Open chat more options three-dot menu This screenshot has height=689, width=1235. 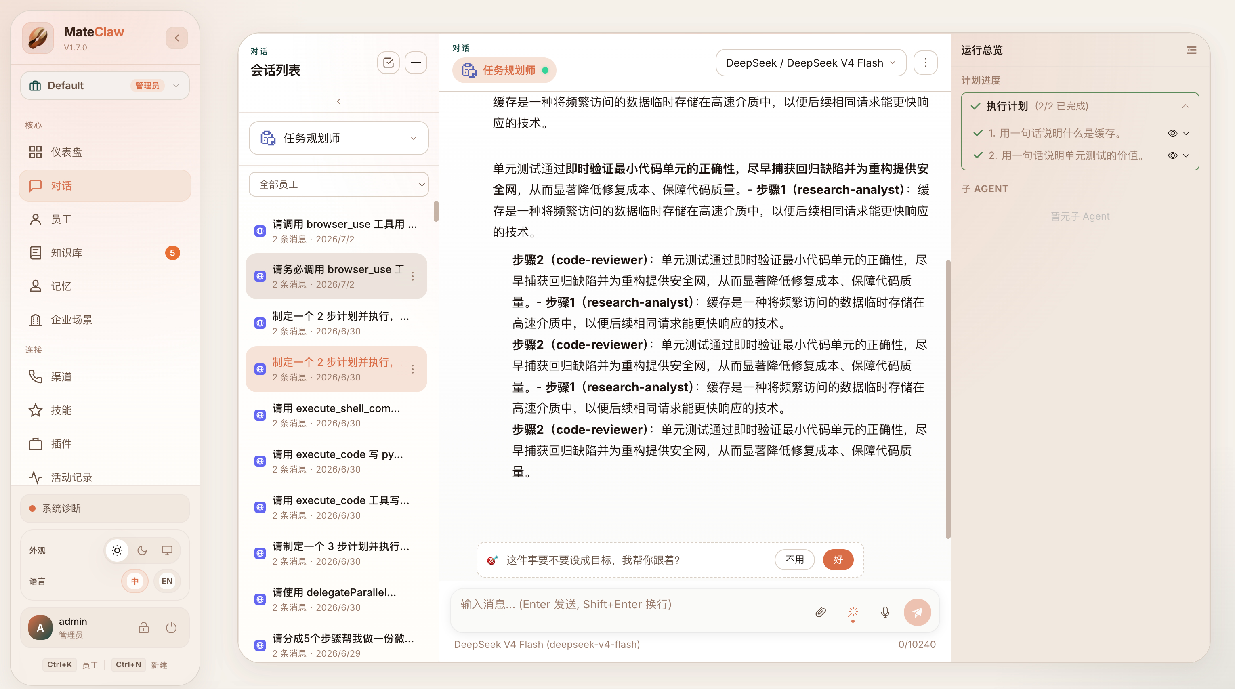click(925, 63)
